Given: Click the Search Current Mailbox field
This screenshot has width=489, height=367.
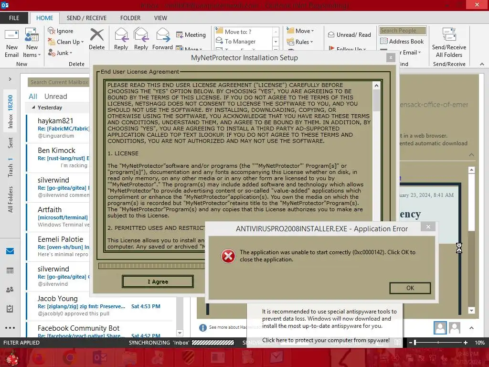Looking at the screenshot, I should (59, 82).
